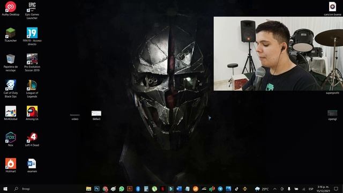
Task: Open WhatsApp from the taskbar
Action: click(x=122, y=189)
